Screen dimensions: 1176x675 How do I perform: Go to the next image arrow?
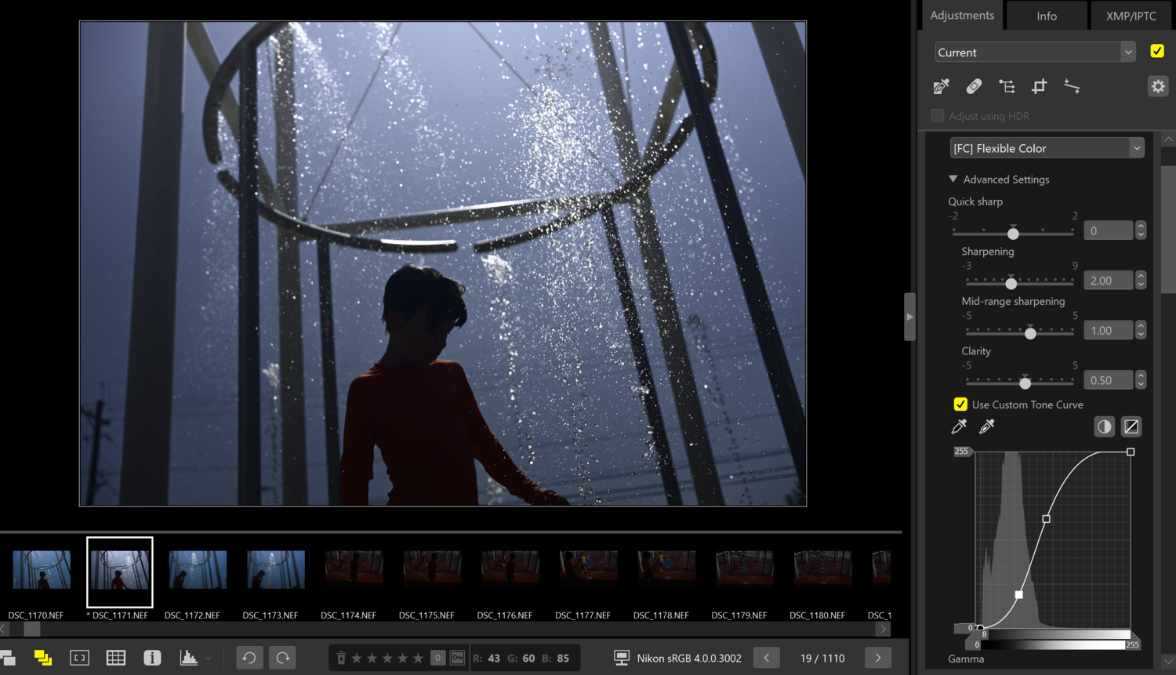(878, 658)
